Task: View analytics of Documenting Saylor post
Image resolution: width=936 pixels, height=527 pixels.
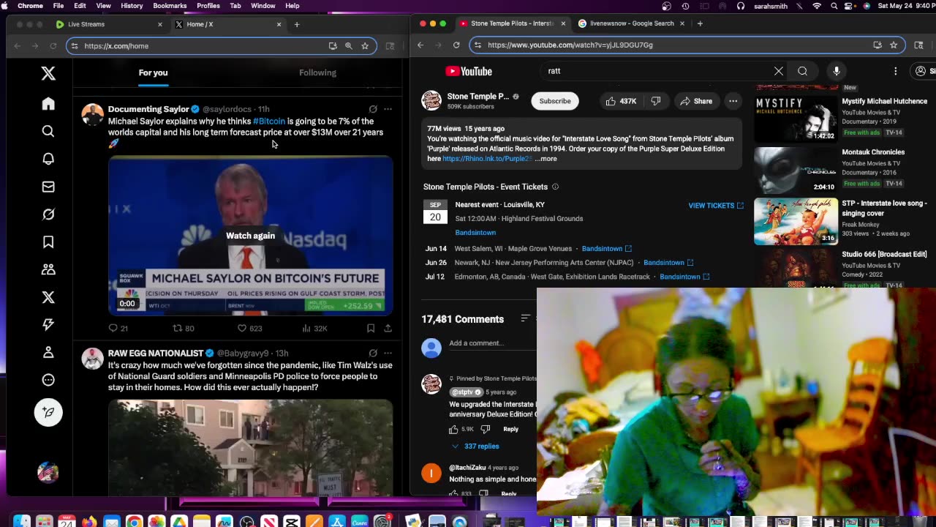Action: click(314, 329)
